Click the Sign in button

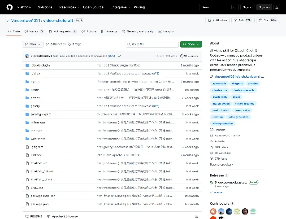click(247, 7)
